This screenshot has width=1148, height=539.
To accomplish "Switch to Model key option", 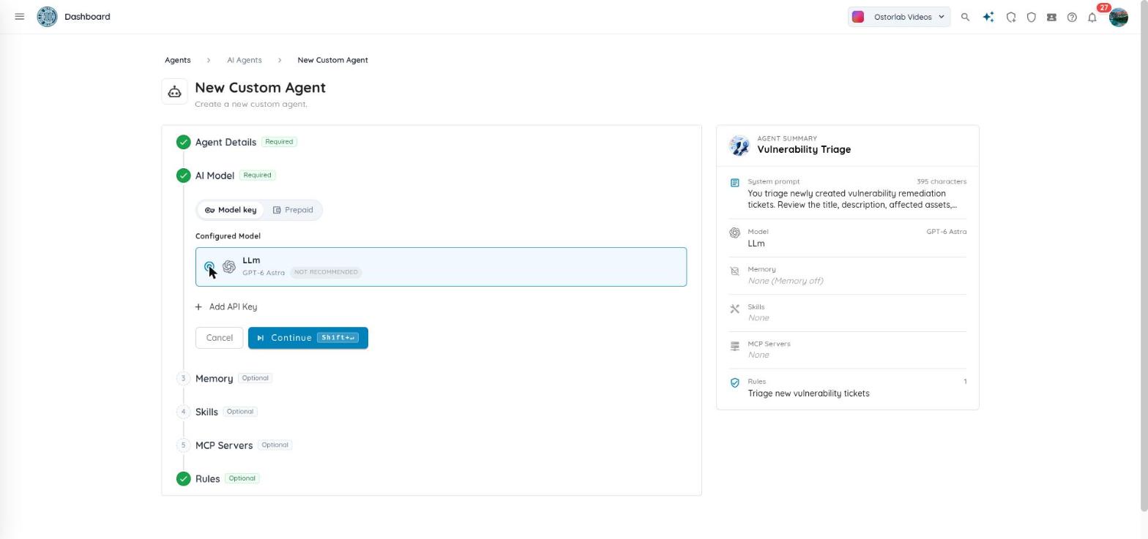I will pyautogui.click(x=231, y=210).
